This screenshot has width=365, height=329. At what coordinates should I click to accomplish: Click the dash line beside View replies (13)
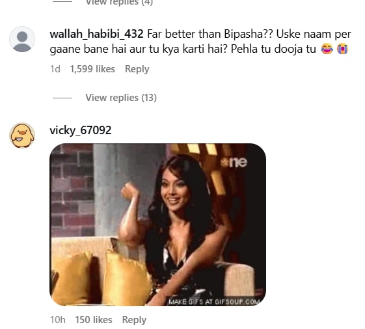(62, 98)
